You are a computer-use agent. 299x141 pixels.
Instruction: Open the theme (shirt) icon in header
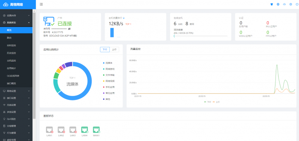click(x=272, y=4)
